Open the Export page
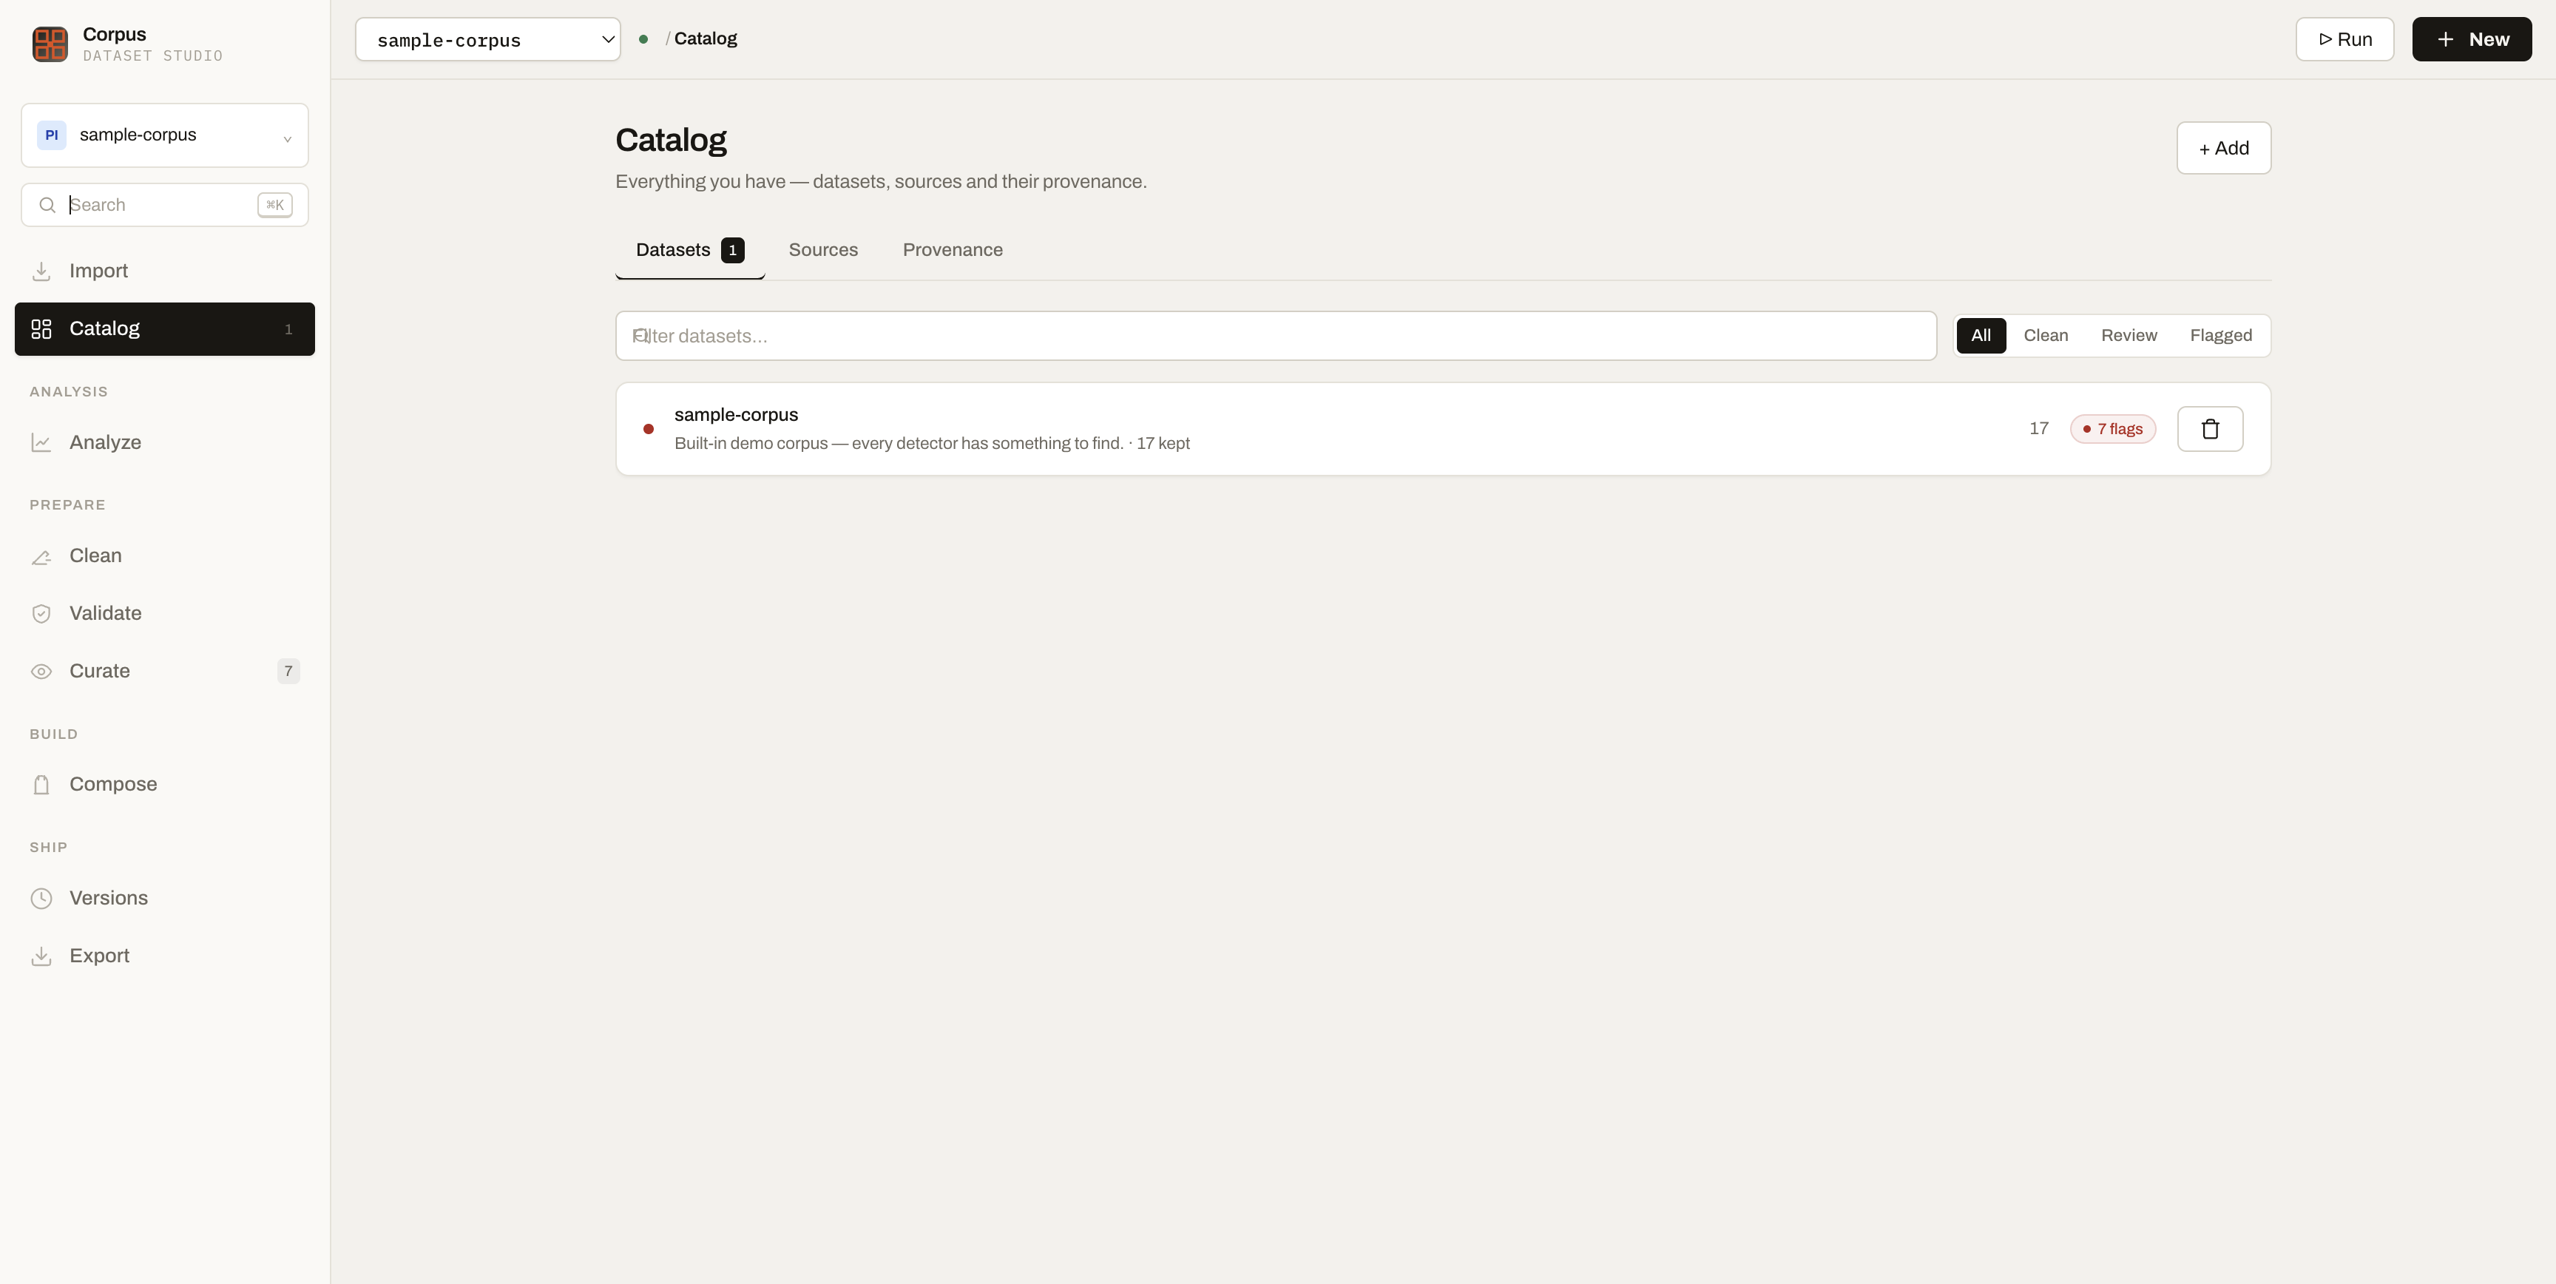The width and height of the screenshot is (2556, 1284). point(165,956)
